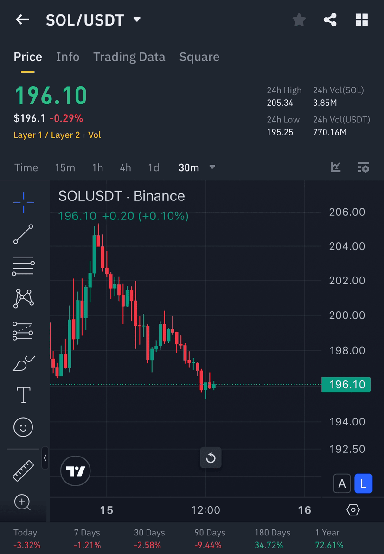This screenshot has height=554, width=384.
Task: Open the Trading Data tab
Action: click(x=129, y=57)
